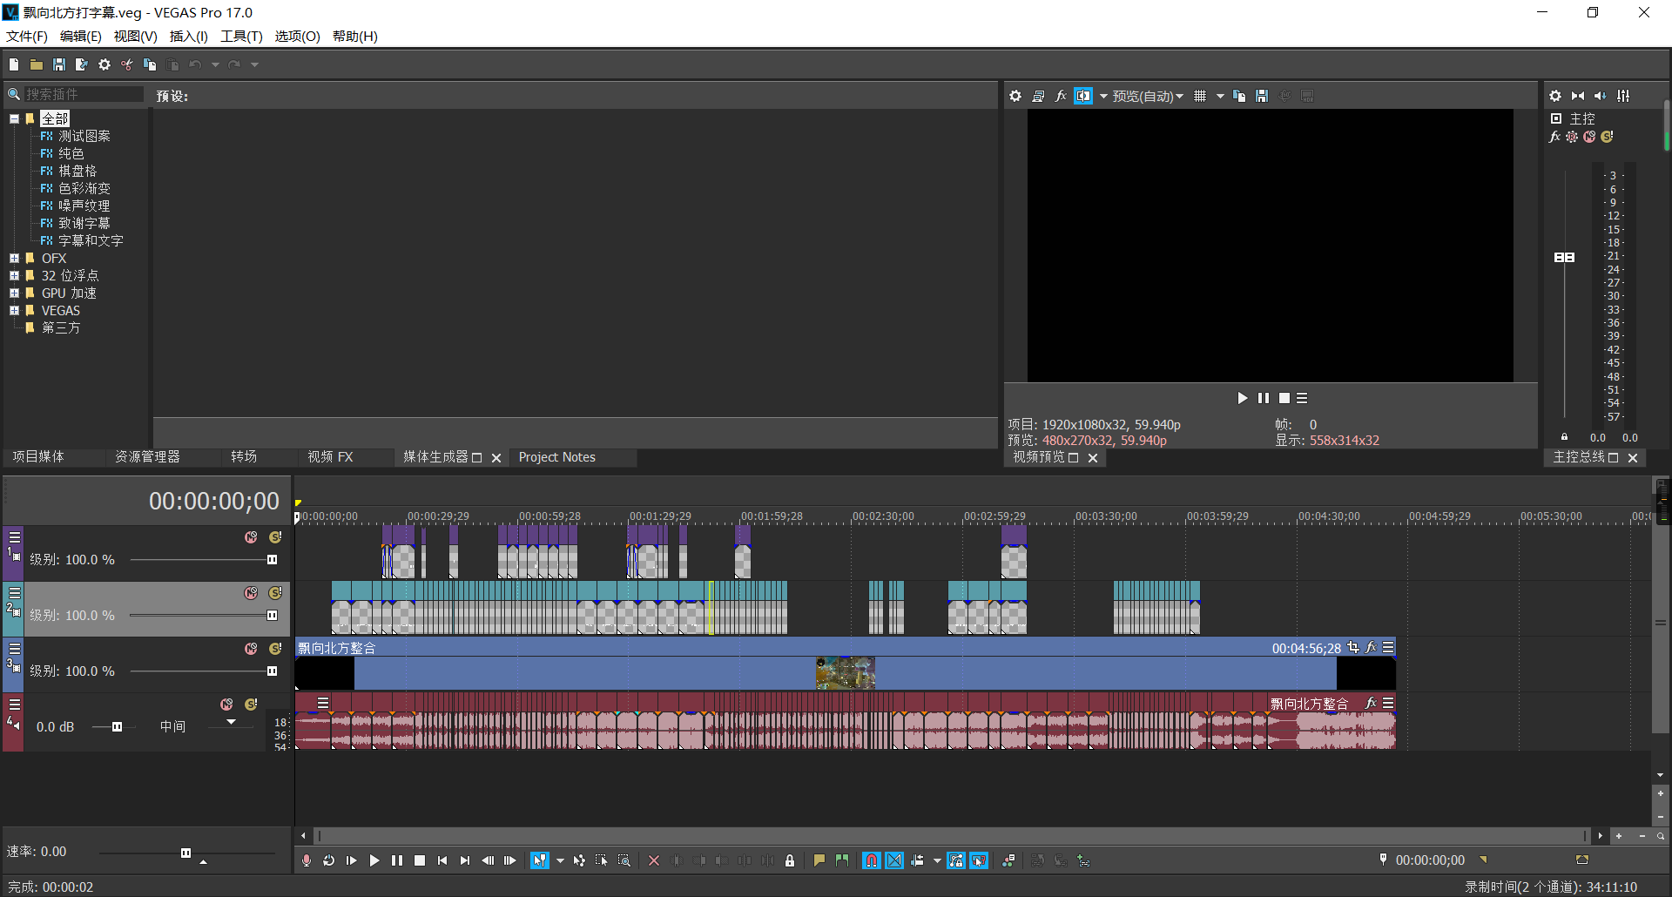Open the 工具(T) menu
The image size is (1672, 897).
[x=241, y=36]
